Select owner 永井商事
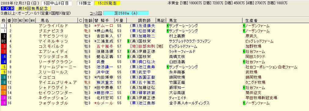This screenshot has width=309, height=111. [x=177, y=72]
